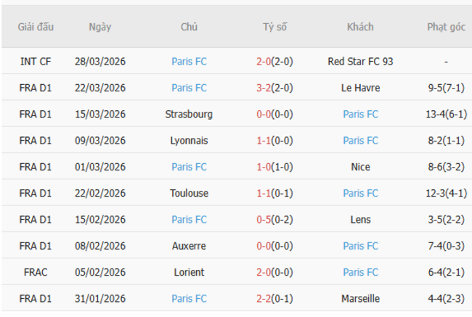Select Paris FC link opposite Lyonnais
This screenshot has width=472, height=317.
[360, 140]
